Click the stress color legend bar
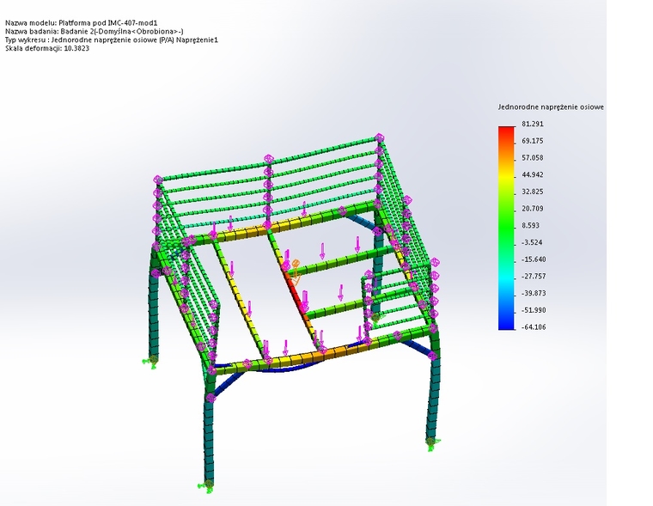 506,229
